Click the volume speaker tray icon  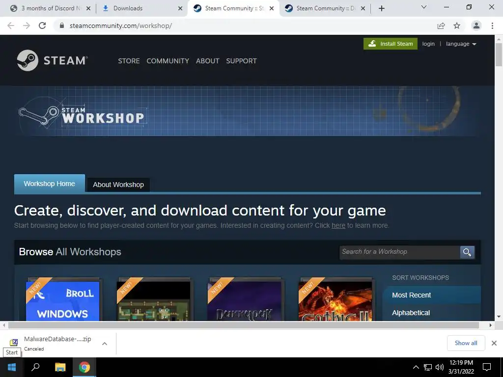pyautogui.click(x=440, y=367)
